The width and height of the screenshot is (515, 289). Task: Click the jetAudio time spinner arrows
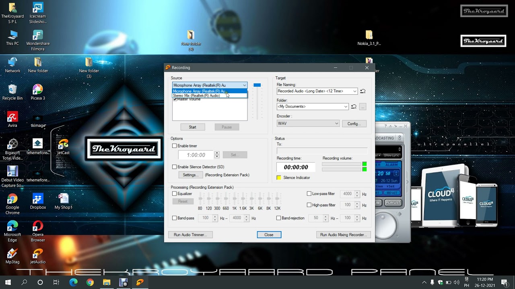pyautogui.click(x=396, y=173)
